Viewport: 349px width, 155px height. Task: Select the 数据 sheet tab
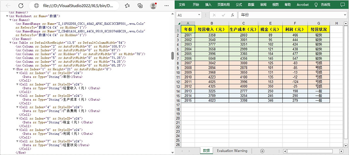[206, 151]
